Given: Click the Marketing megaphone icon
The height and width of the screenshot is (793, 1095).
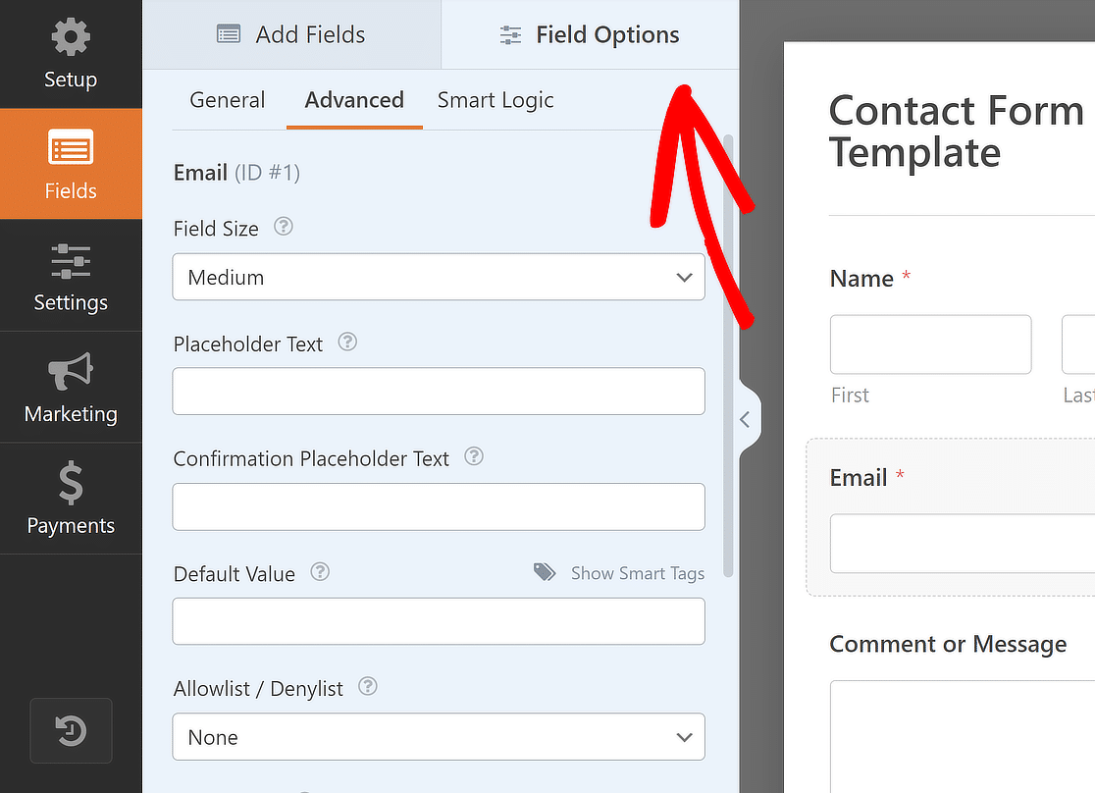Looking at the screenshot, I should (x=71, y=387).
